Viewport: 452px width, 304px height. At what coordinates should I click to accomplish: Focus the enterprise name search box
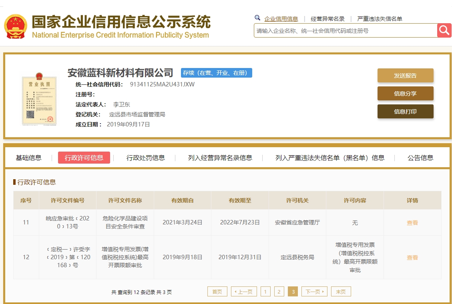click(x=346, y=30)
